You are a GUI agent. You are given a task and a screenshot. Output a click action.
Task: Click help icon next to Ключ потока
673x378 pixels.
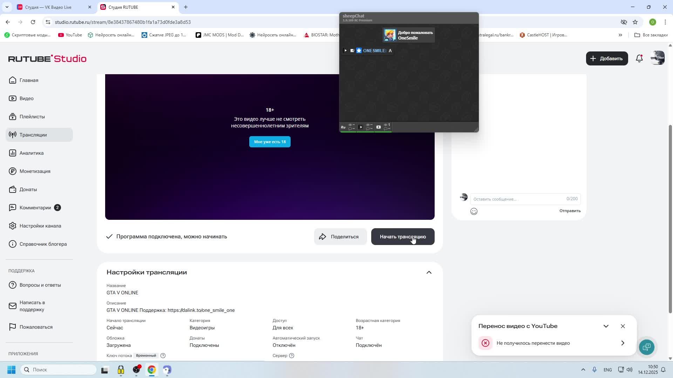[163, 356]
